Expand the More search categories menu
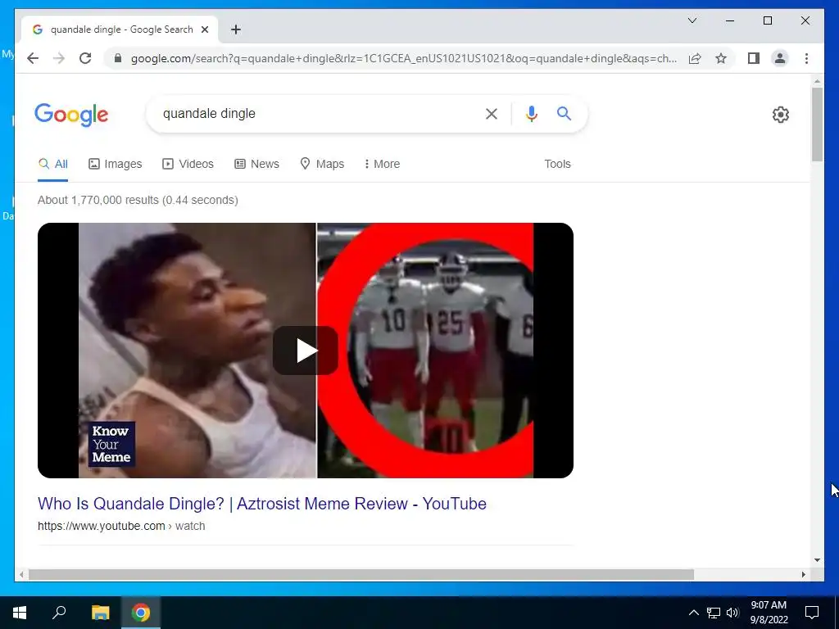The width and height of the screenshot is (839, 629). pos(382,164)
